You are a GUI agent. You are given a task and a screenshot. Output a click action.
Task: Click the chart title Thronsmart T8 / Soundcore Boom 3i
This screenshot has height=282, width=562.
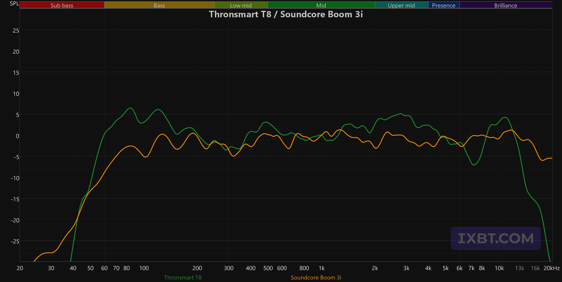pyautogui.click(x=286, y=14)
